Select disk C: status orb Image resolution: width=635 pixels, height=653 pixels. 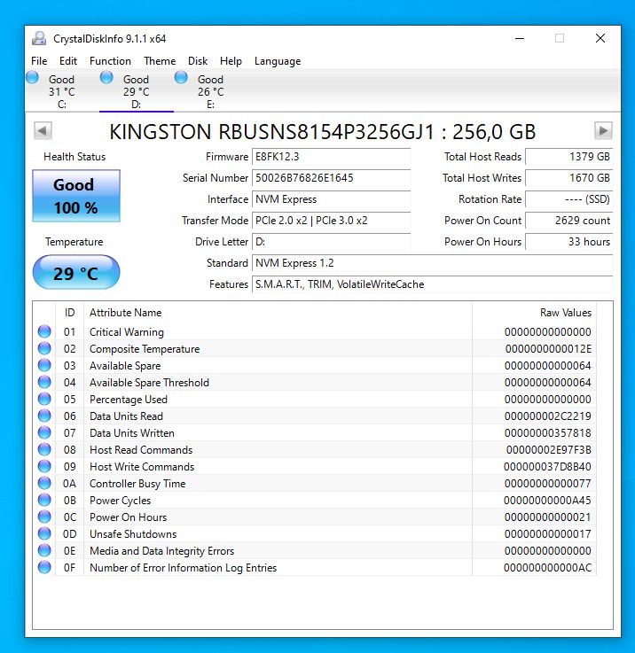pos(33,78)
